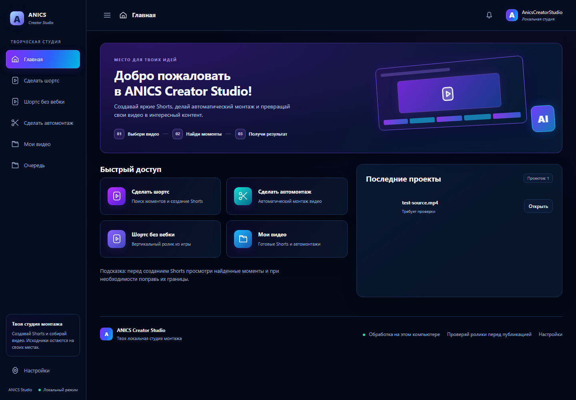
Task: Click the Последние проекты heading
Action: 403,179
